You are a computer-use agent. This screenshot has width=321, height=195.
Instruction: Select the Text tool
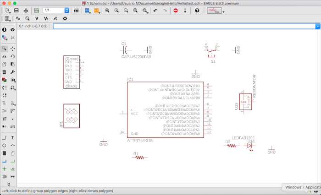click(x=12, y=138)
